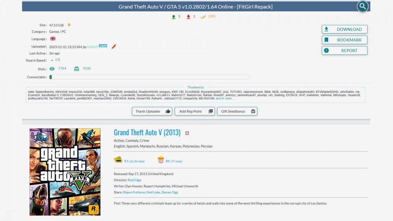393x221 pixels.
Task: Click the bookmark ribbon icon
Action: (326, 40)
